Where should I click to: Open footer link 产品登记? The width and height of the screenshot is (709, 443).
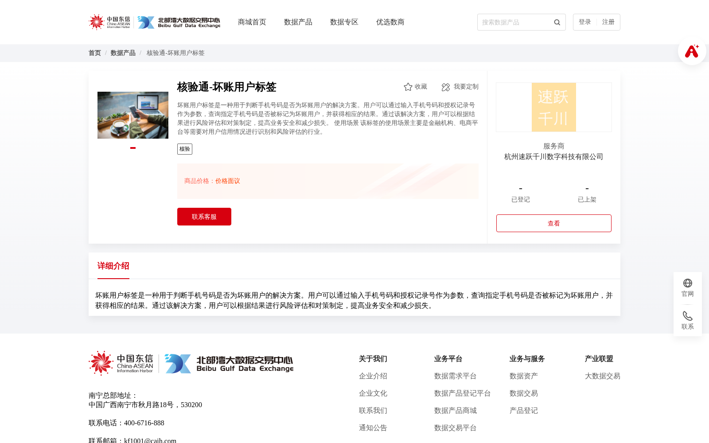click(524, 411)
